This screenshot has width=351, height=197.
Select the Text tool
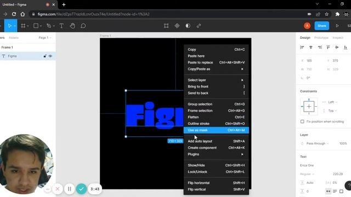coord(61,26)
